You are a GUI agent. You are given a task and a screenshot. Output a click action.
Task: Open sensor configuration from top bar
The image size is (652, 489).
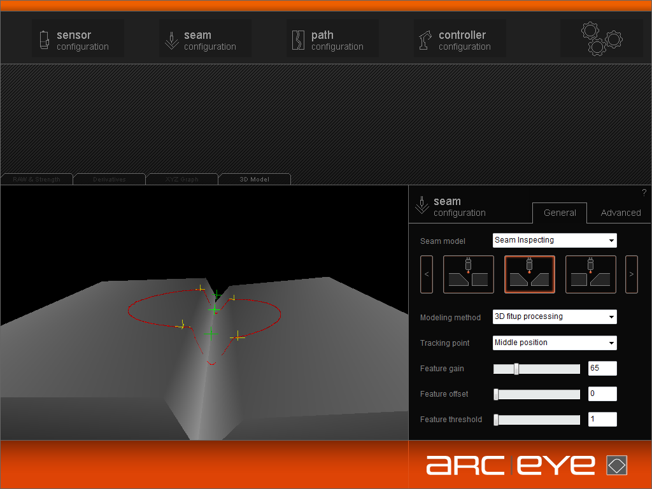point(78,39)
